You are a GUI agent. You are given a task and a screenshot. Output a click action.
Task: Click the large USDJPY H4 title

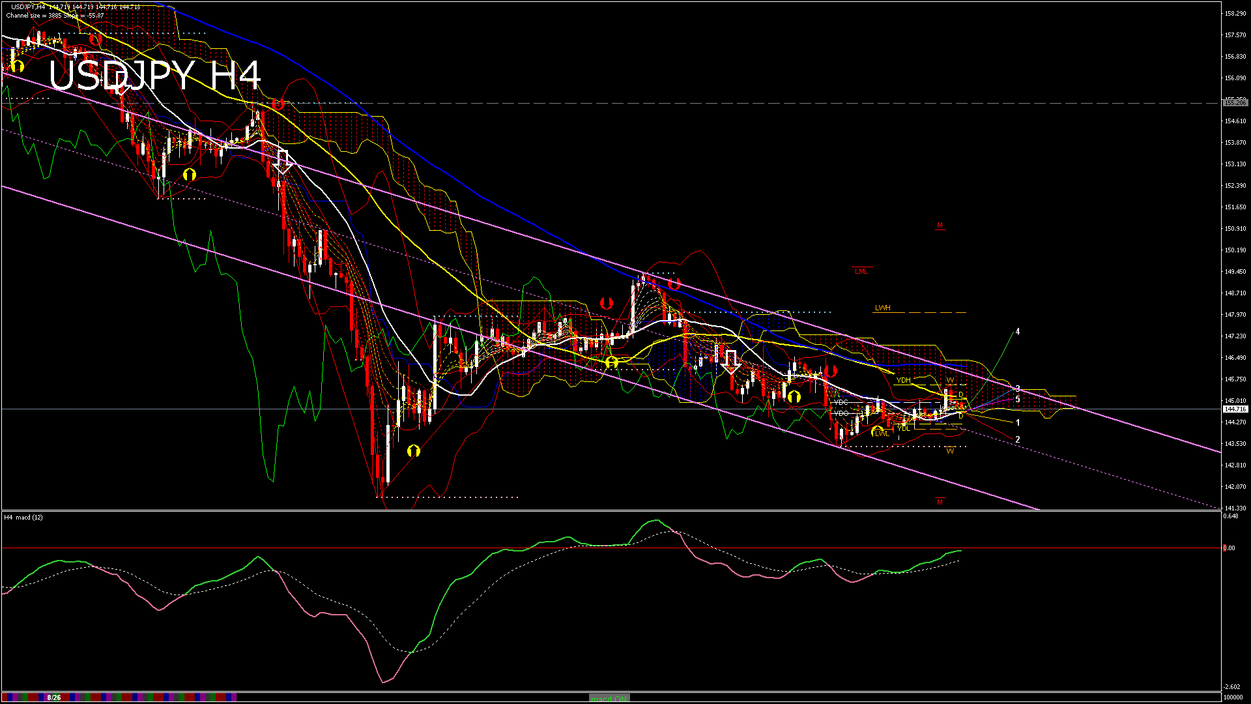pos(155,76)
